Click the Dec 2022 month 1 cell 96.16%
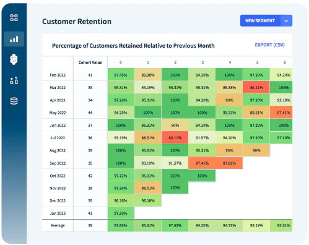This screenshot has width=309, height=245. 148,200
